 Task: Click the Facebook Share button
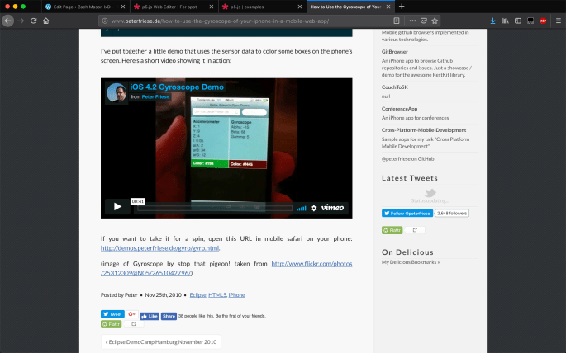click(x=169, y=316)
